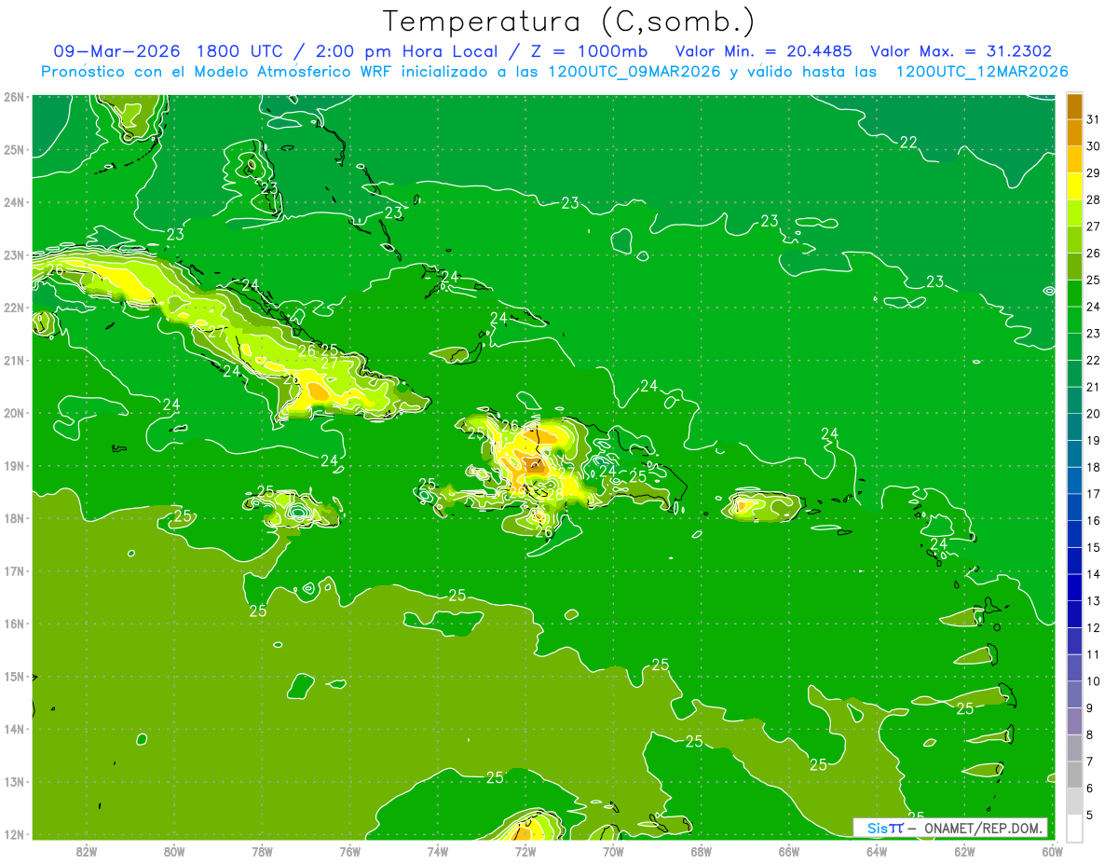Click the 13N latitude axis label
Viewport: 1118px width, 864px height.
click(x=14, y=782)
